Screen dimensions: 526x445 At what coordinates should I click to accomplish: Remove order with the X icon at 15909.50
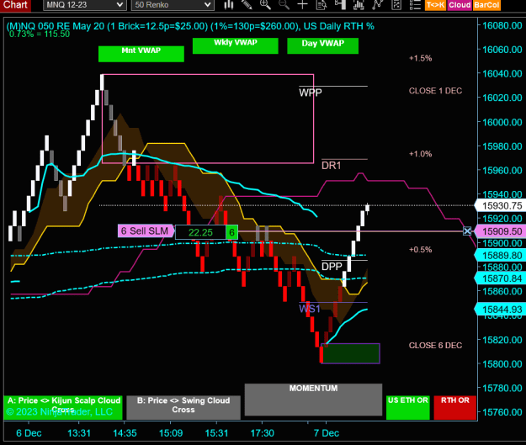[467, 231]
